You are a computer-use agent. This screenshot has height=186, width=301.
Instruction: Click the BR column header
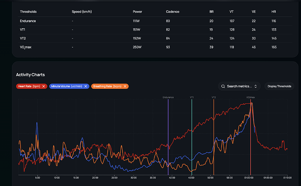[x=211, y=12]
